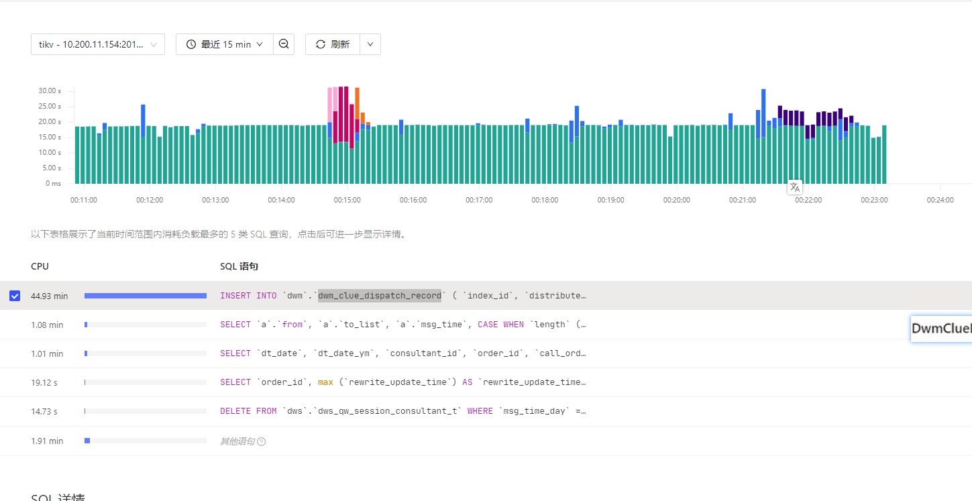972x501 pixels.
Task: Click the zoom-out magnifier icon
Action: pos(284,44)
